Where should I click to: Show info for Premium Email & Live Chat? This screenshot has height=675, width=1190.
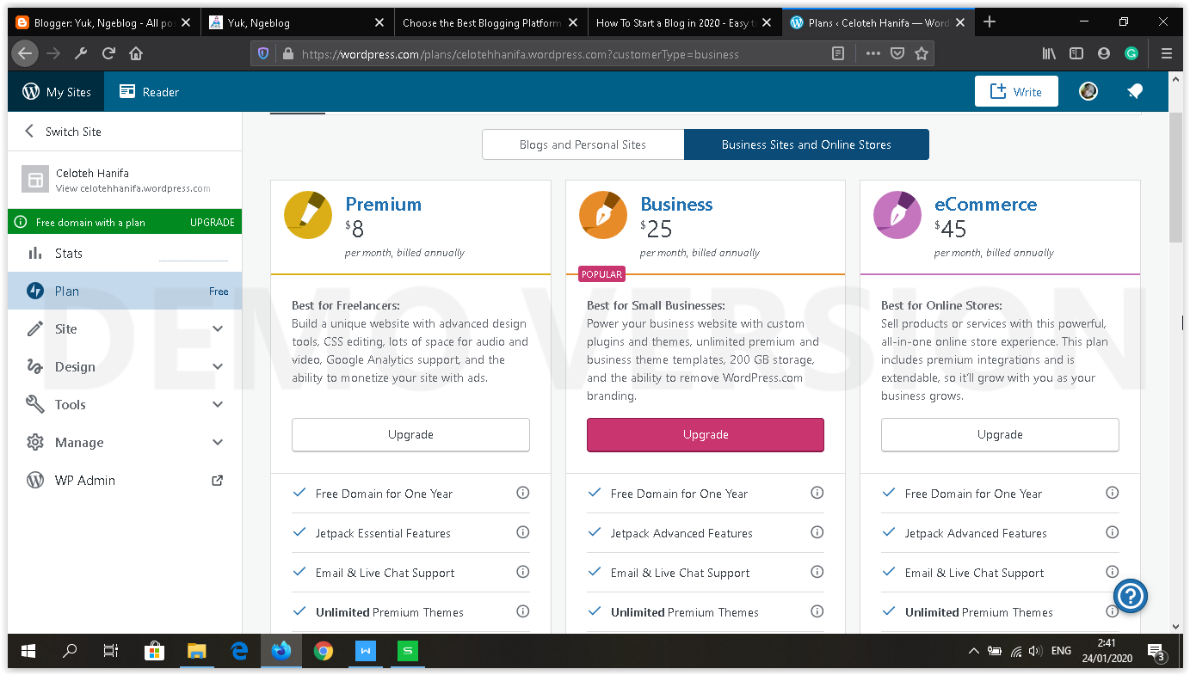pyautogui.click(x=522, y=572)
